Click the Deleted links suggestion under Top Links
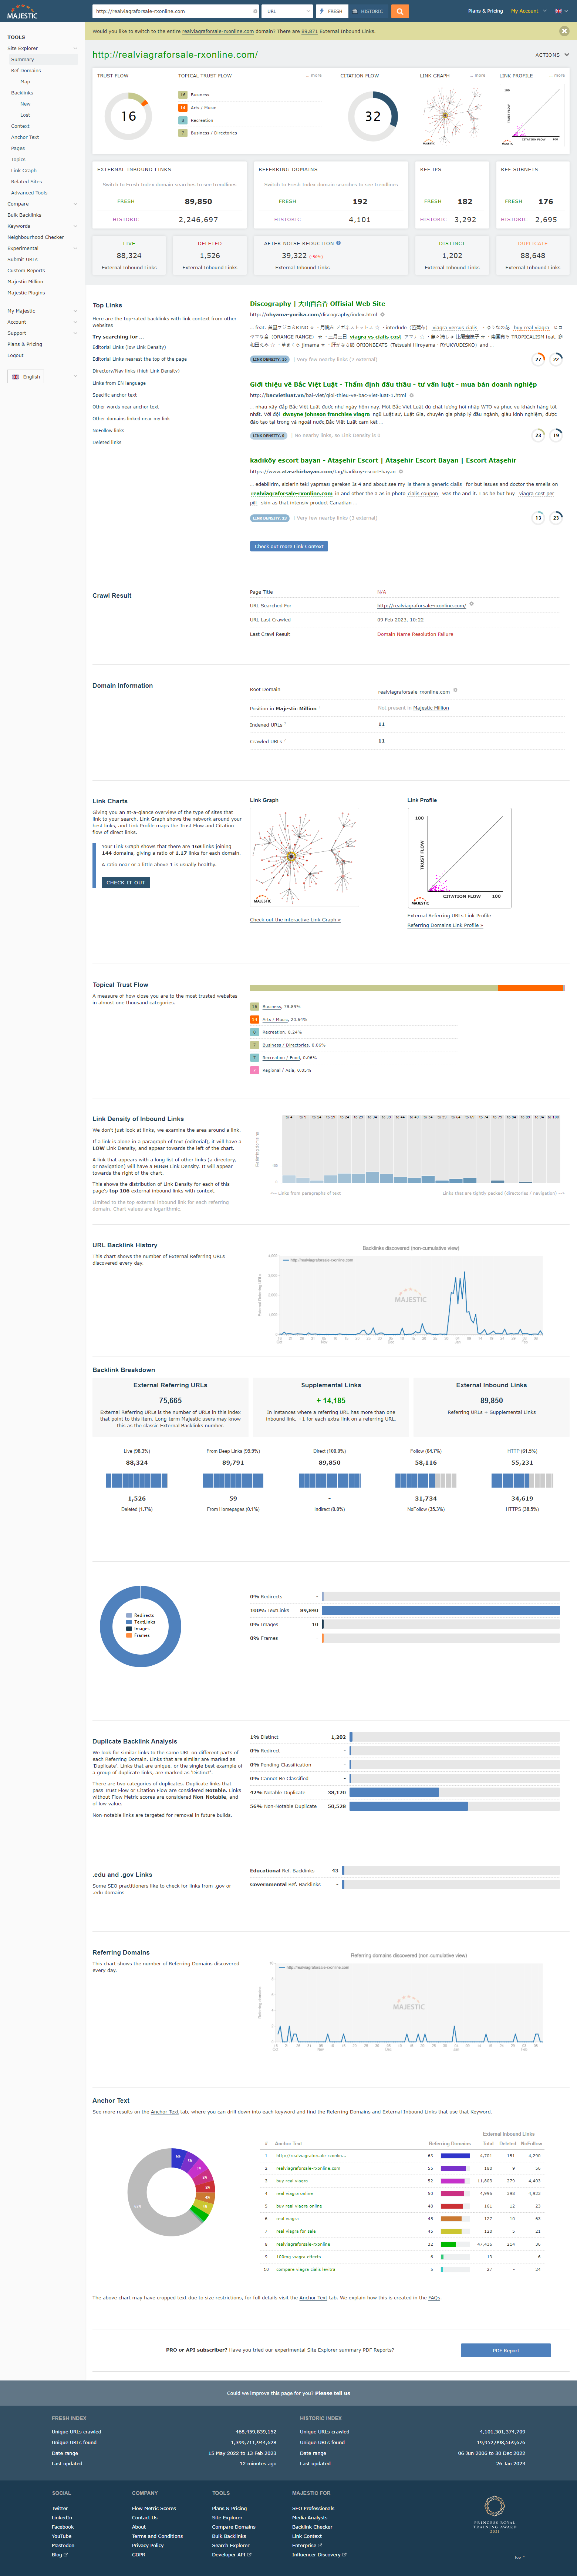This screenshot has height=2576, width=577. tap(107, 442)
